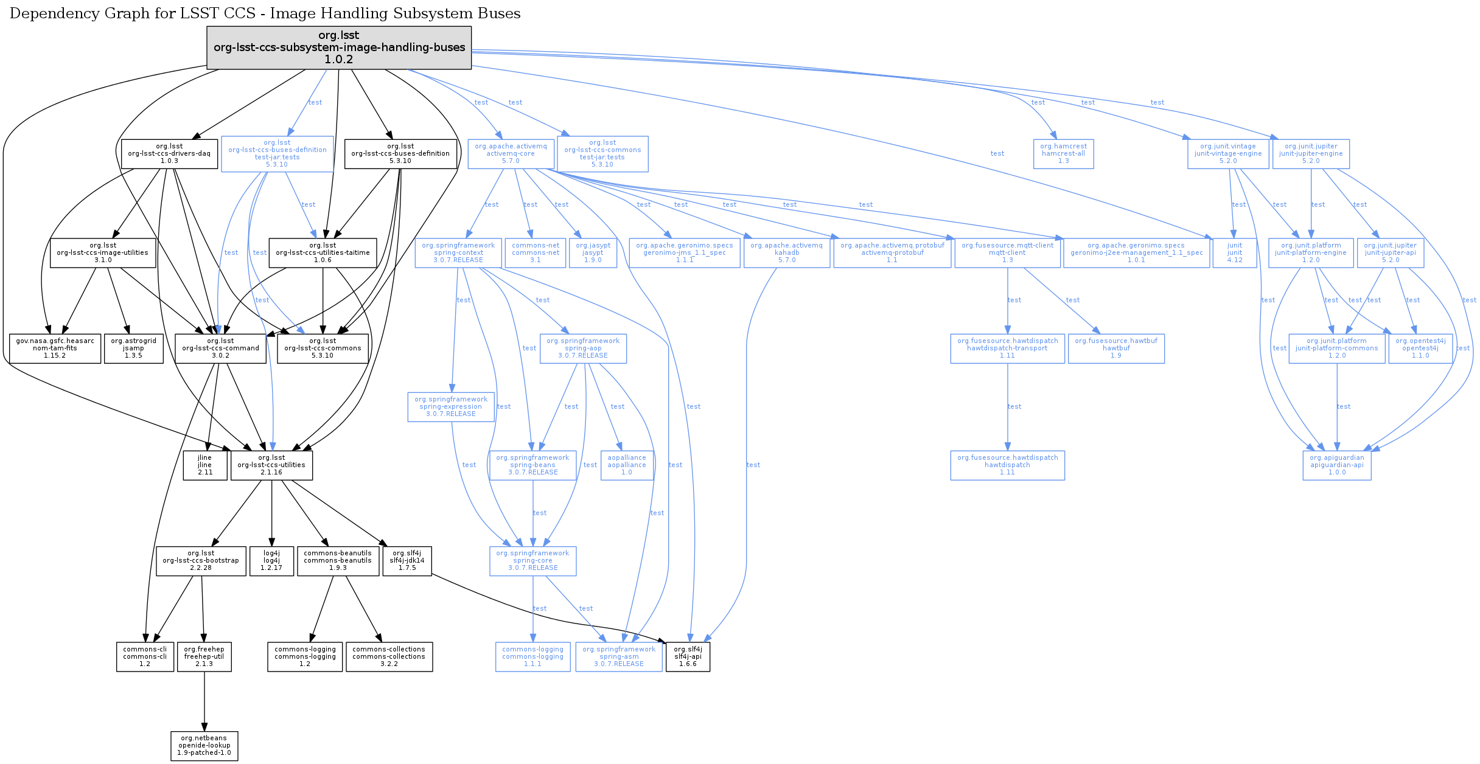Select the mqtt-client 1.3 node
The image size is (1480, 764).
[x=1007, y=253]
